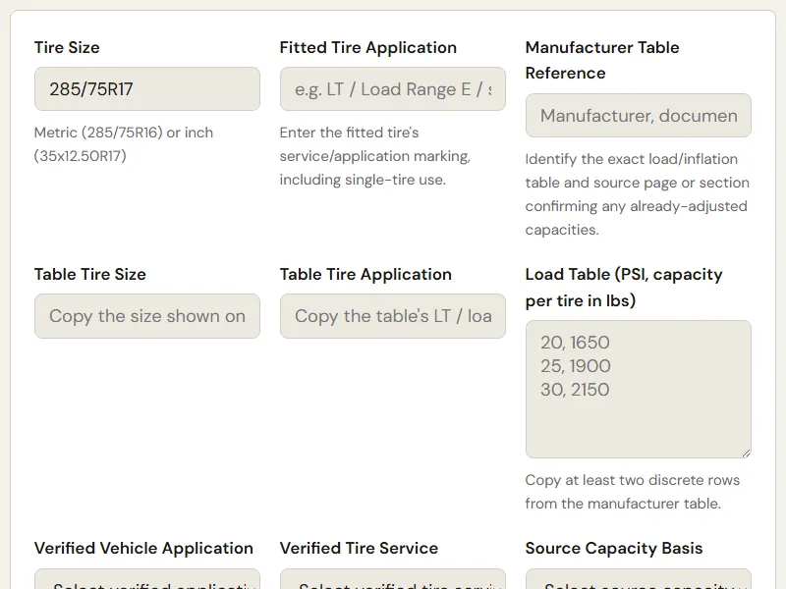
Task: Click the 'Table Tire Size' label
Action: click(90, 275)
